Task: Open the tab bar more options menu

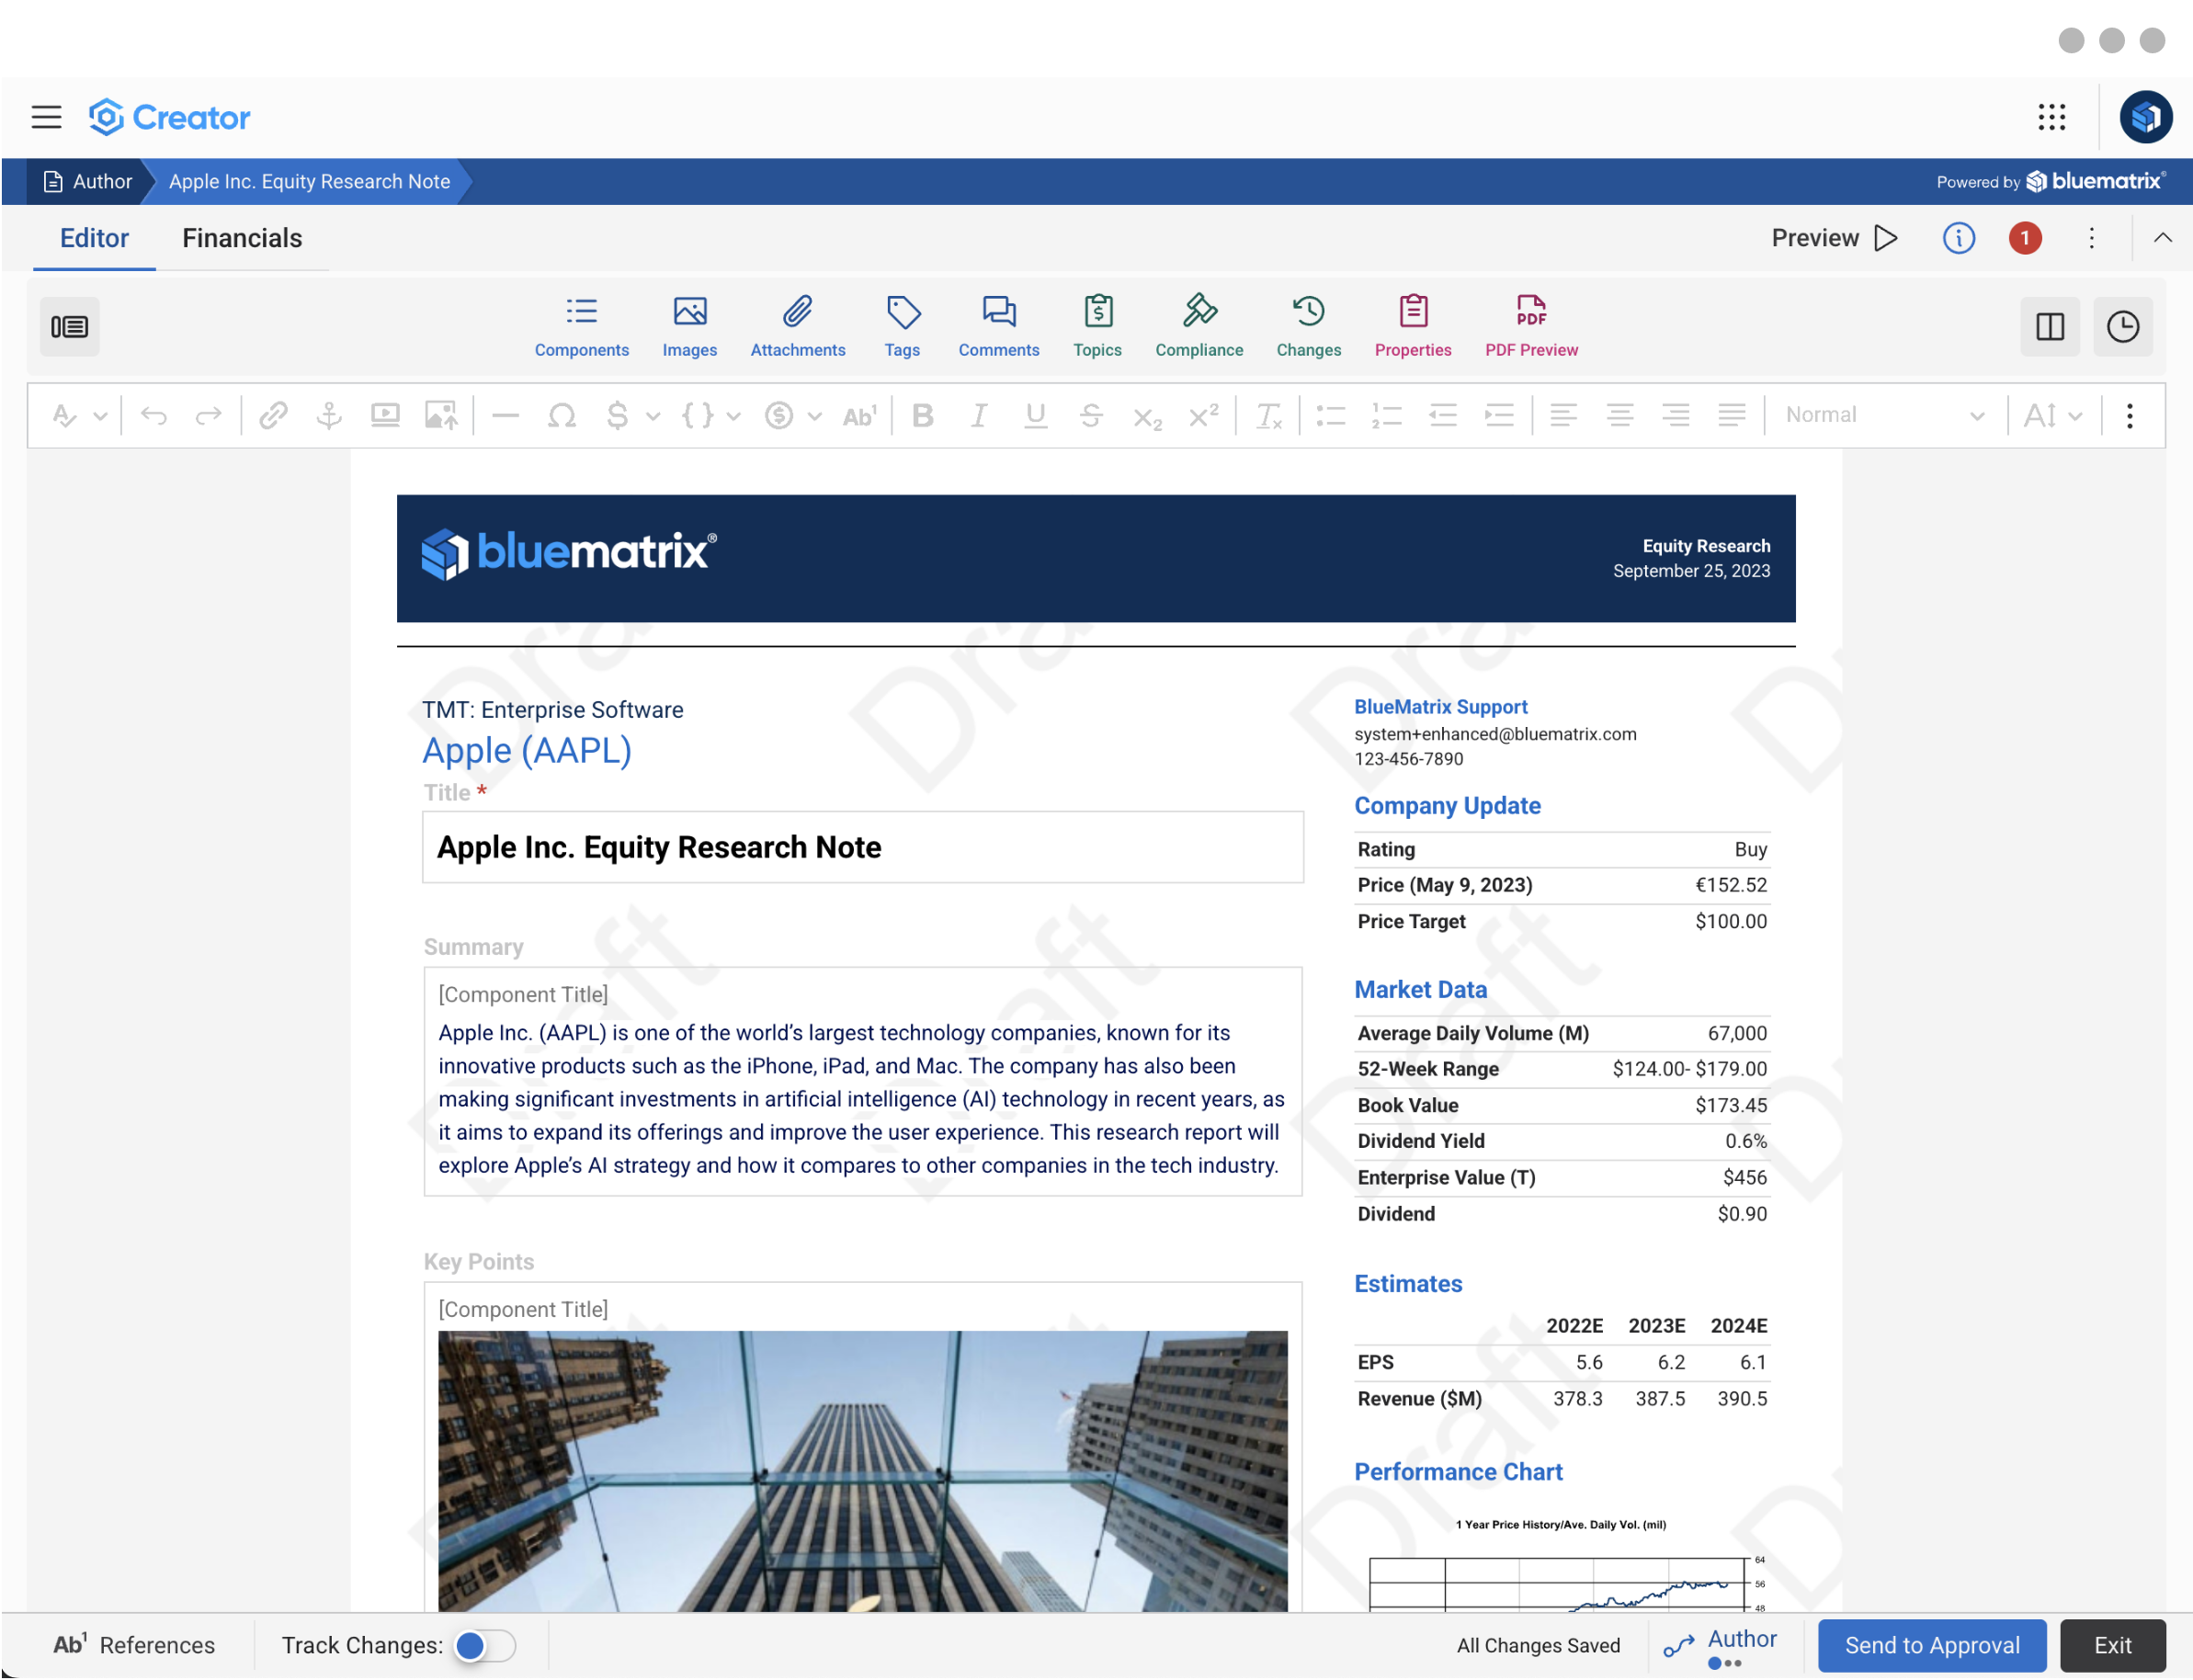Action: (x=2090, y=238)
